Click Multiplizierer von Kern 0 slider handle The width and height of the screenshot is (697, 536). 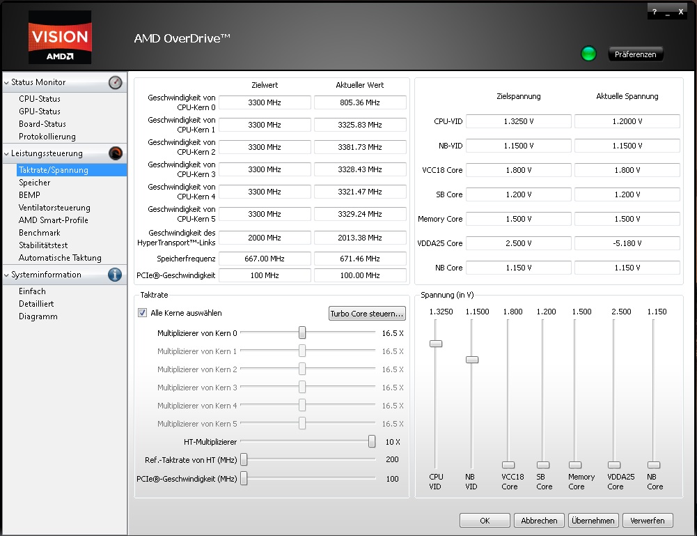[302, 332]
